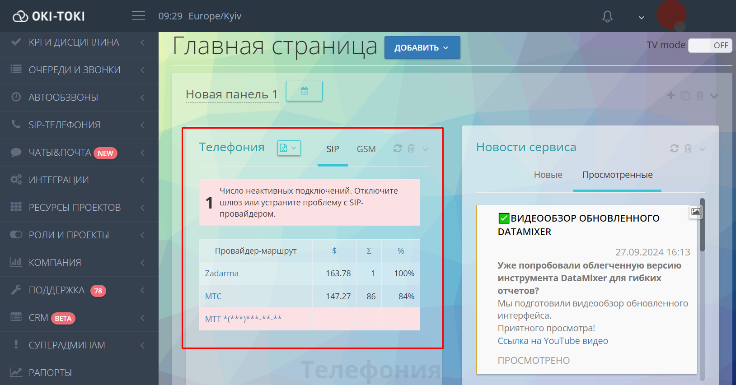Expand the SIP-ТЕЛЕФОНИЯ chevron arrow
This screenshot has height=385, width=736.
pyautogui.click(x=142, y=125)
